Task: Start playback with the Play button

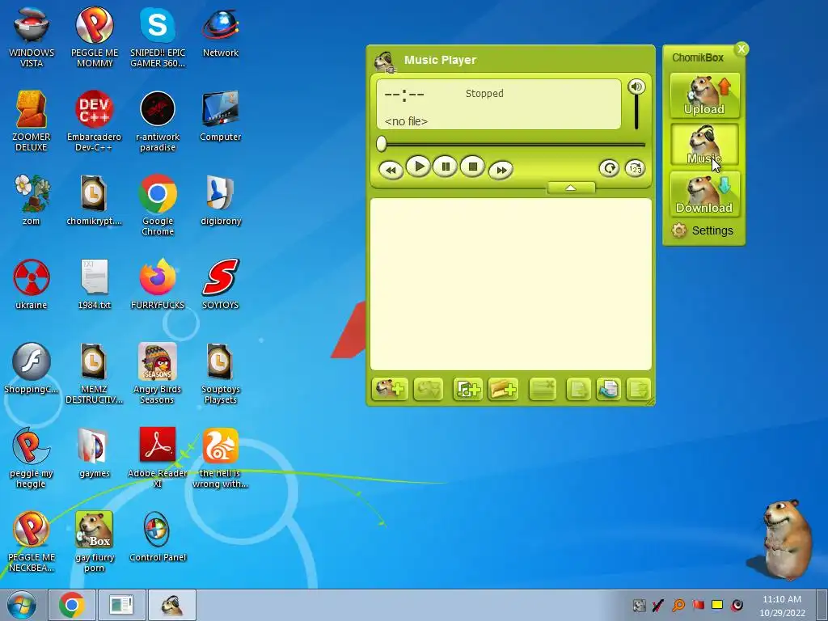Action: coord(418,167)
